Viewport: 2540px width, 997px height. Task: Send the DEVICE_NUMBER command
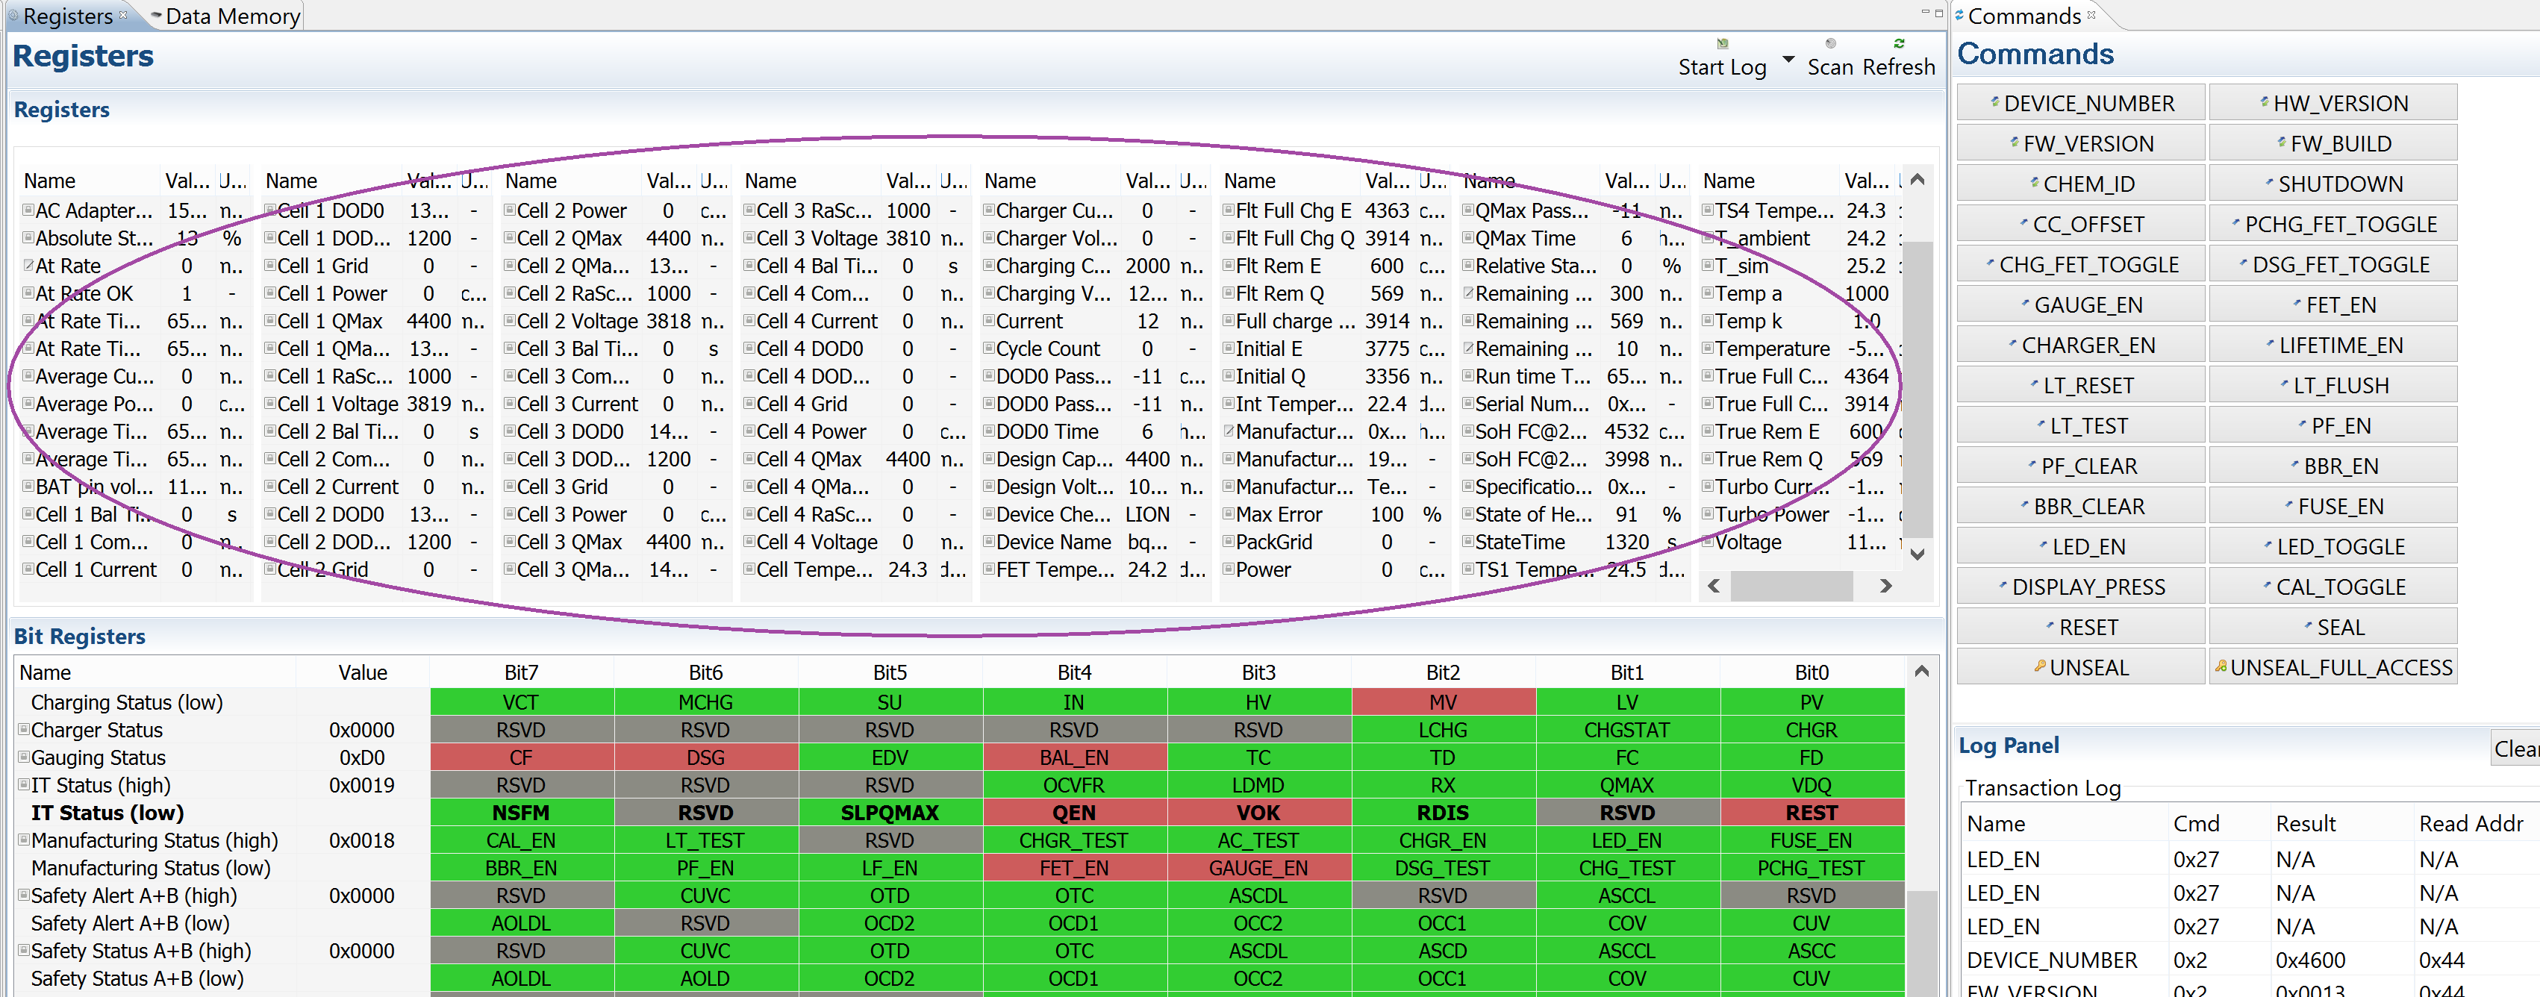click(2080, 102)
